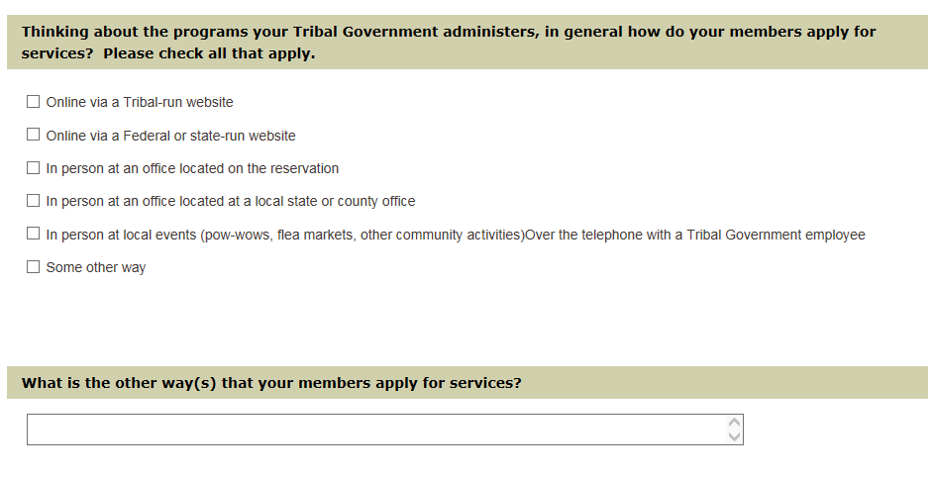Image resolution: width=933 pixels, height=478 pixels.
Task: Tick the Some other way checkbox
Action: 34,267
